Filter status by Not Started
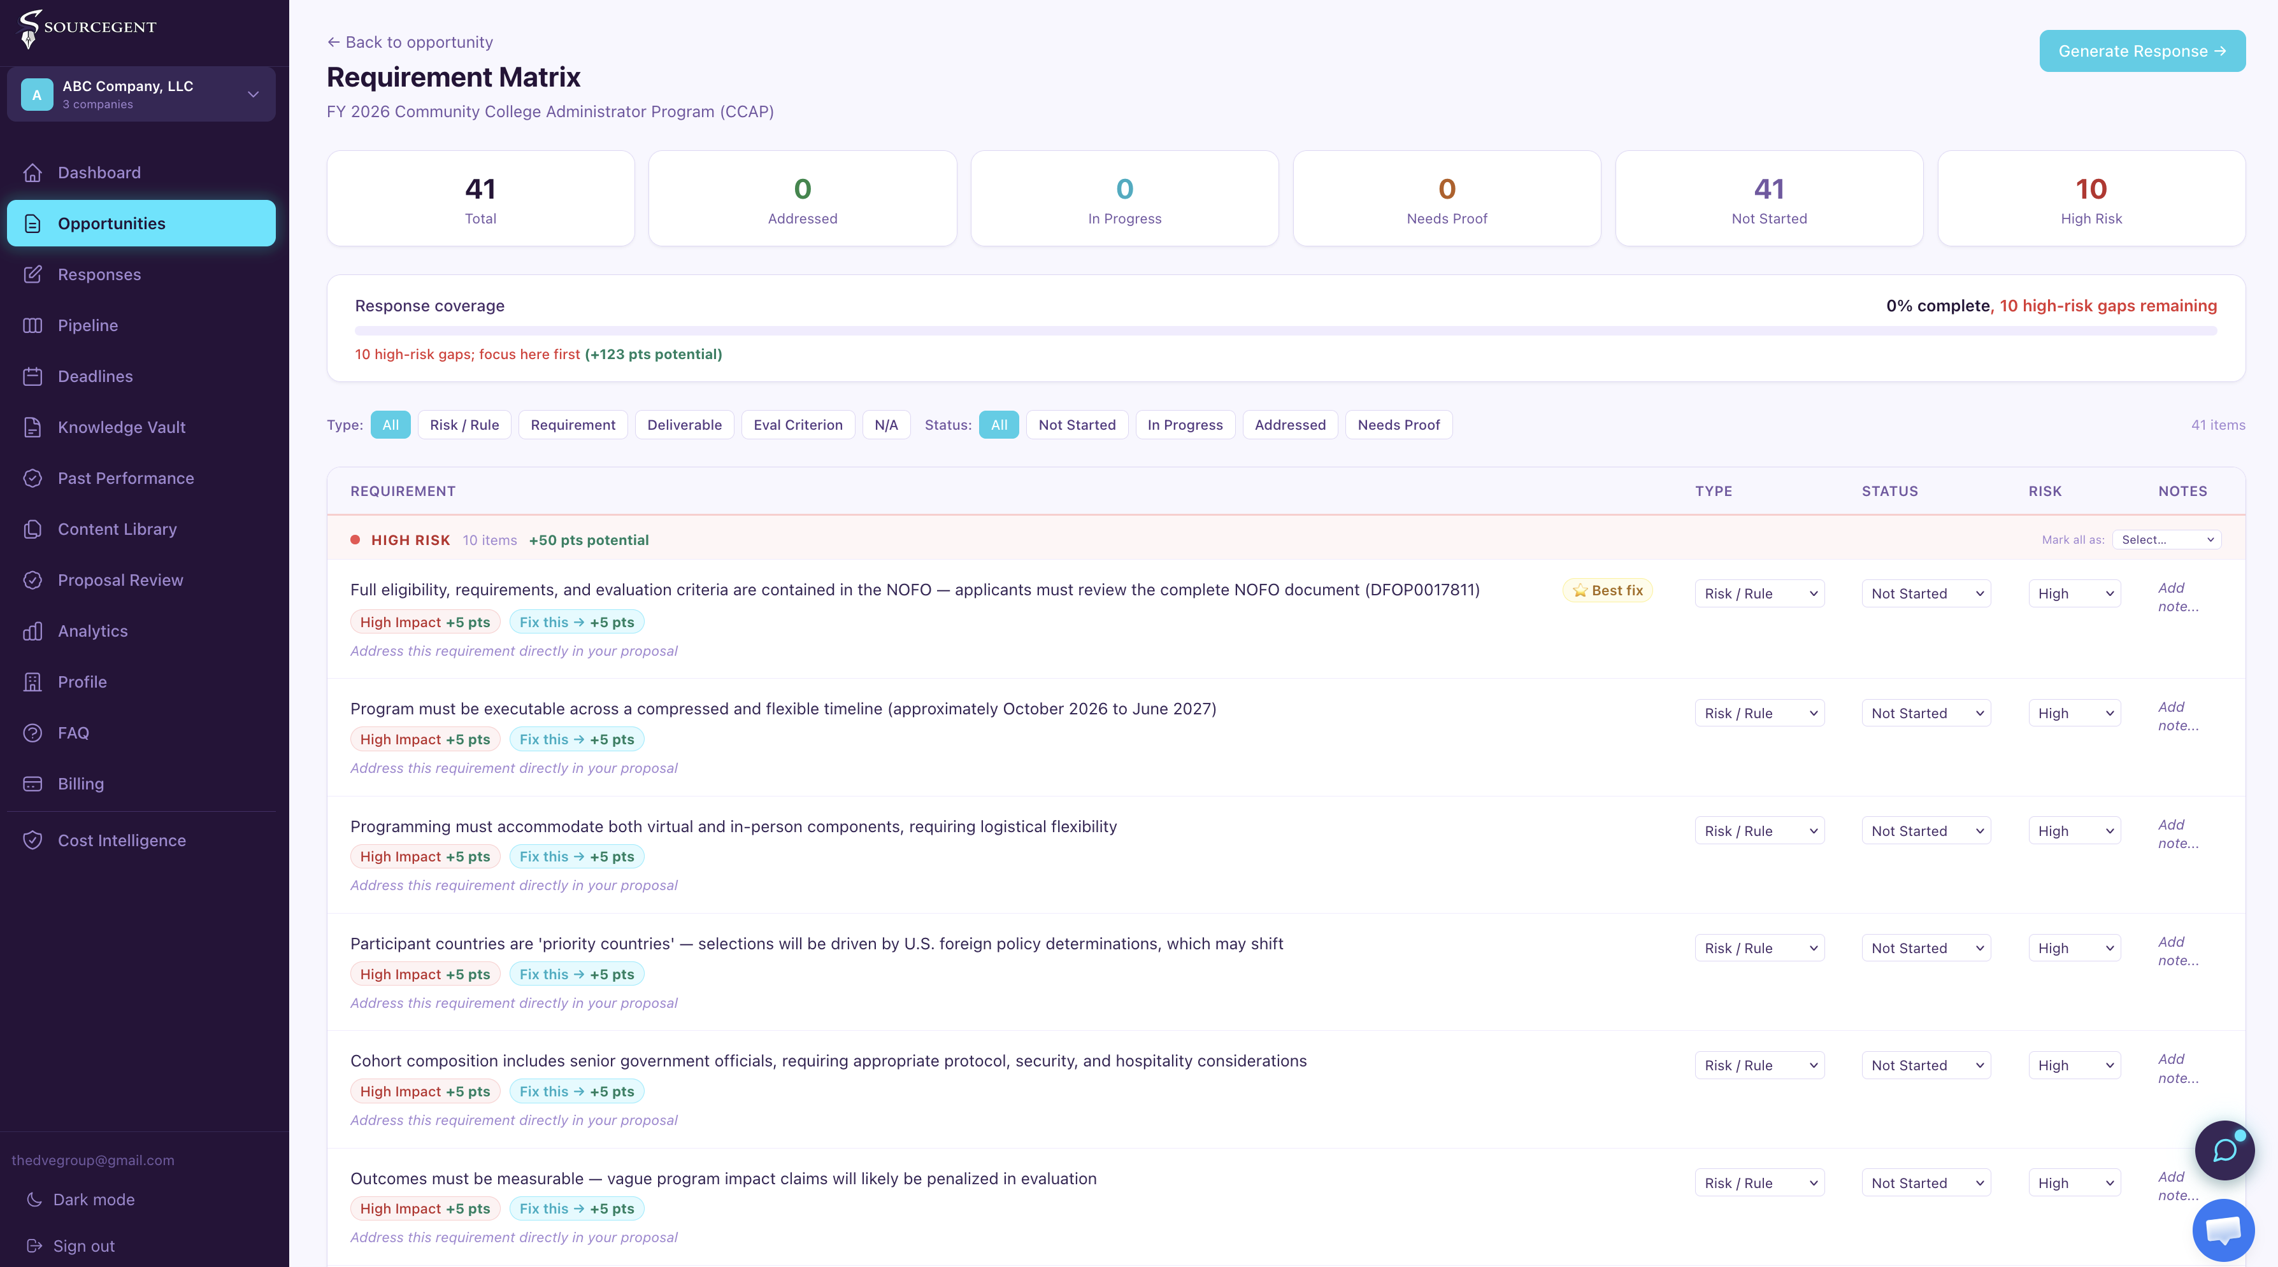Screen dimensions: 2278x1267 1077,425
